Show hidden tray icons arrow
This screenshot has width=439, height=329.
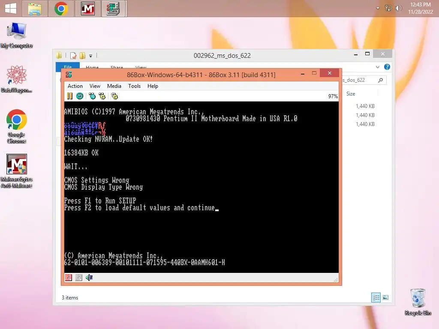tap(378, 8)
